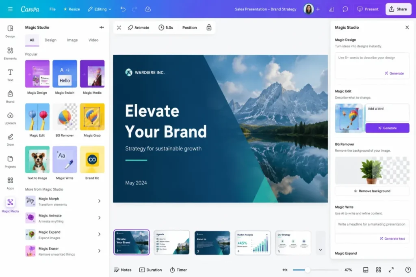Open the Elements sidebar panel
Image resolution: width=416 pixels, height=277 pixels.
[10, 53]
